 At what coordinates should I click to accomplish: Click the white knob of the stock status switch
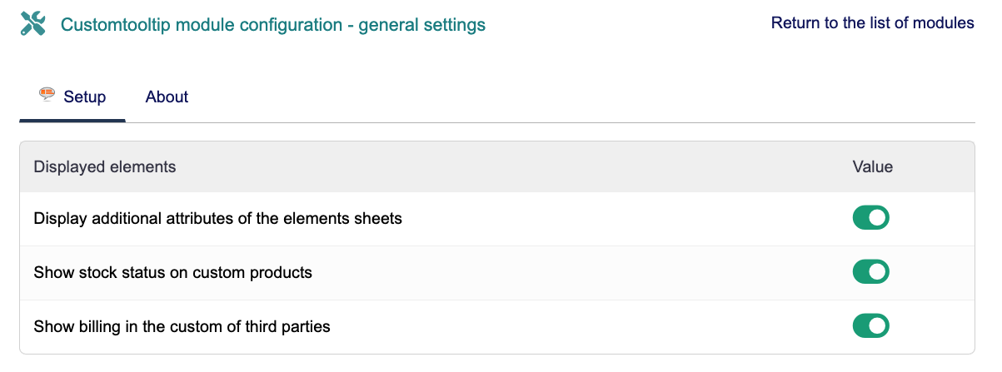pos(878,272)
